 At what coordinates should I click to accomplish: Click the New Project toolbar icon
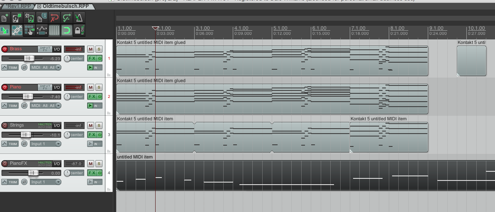coord(5,18)
